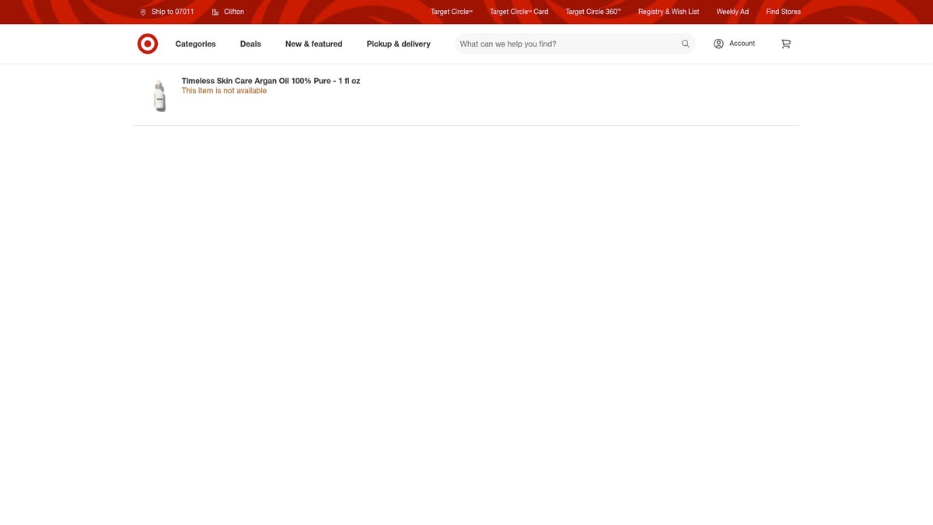Click the magnifying glass search icon
The image size is (933, 525).
[x=685, y=44]
